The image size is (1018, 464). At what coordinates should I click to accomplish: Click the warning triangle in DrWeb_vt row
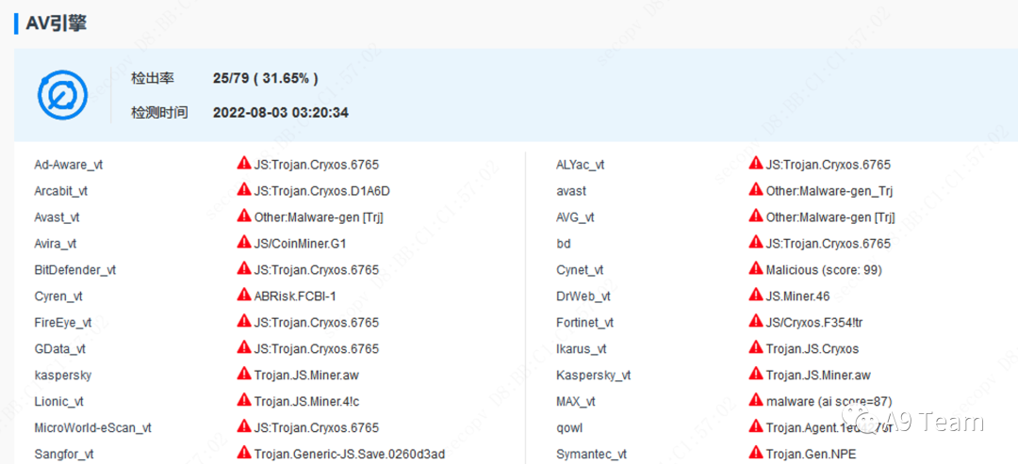point(756,295)
